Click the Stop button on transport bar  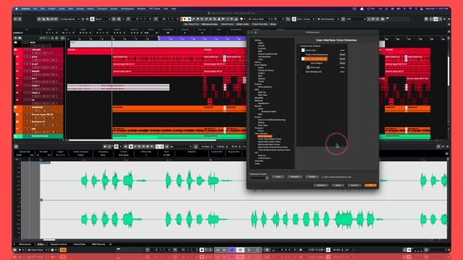240,250
